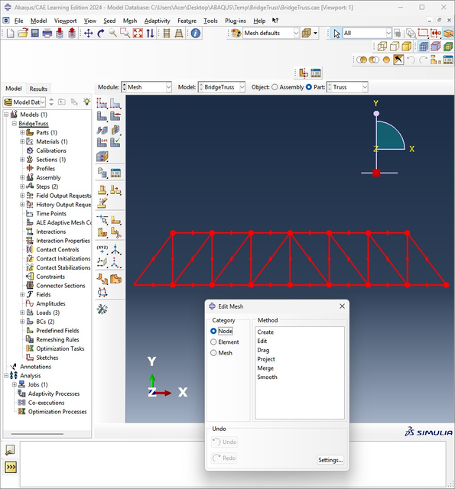Open the Mesh defaults dropdown
Image resolution: width=455 pixels, height=489 pixels.
click(271, 33)
